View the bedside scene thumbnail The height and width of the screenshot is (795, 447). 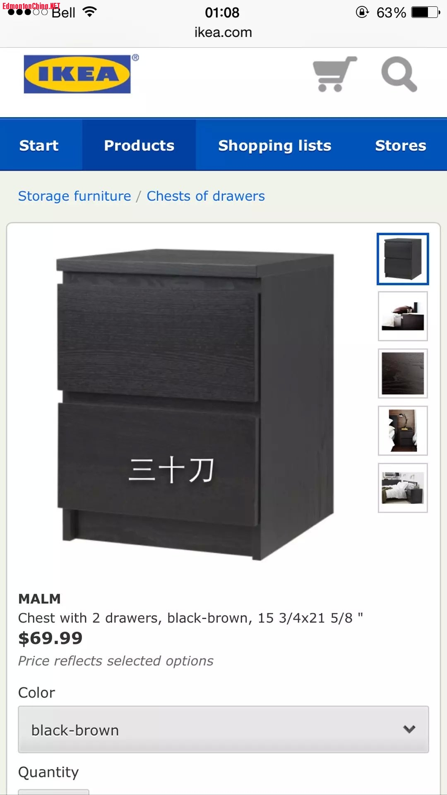pos(403,316)
